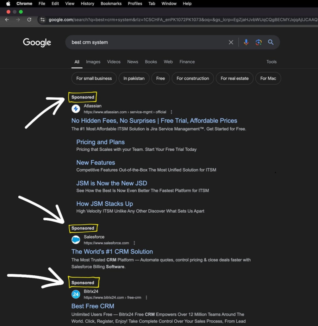This screenshot has height=326, width=318.
Task: Clear the search box with the X
Action: 231,42
